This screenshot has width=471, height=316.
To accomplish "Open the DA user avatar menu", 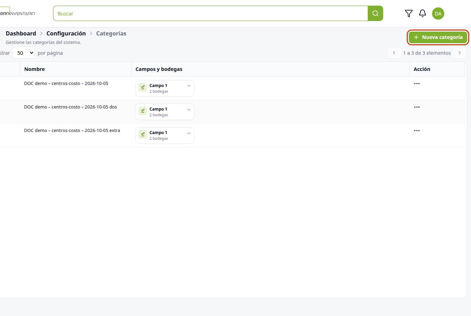I will click(438, 14).
